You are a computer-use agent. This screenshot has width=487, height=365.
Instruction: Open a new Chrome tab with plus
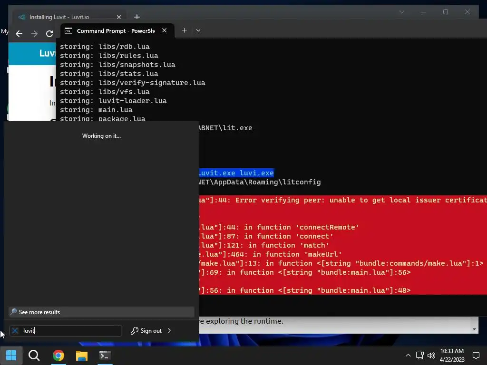pos(137,17)
